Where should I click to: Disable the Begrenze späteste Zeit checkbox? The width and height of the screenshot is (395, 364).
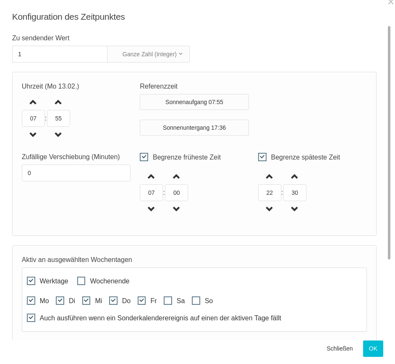[262, 157]
